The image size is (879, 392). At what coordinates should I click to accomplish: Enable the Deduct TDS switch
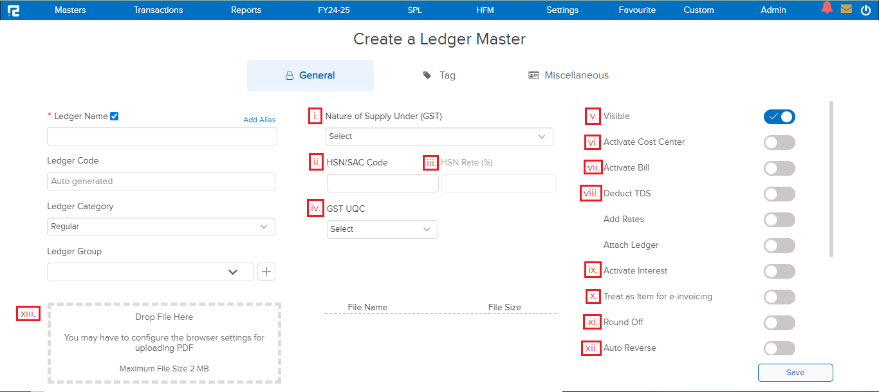(x=779, y=194)
